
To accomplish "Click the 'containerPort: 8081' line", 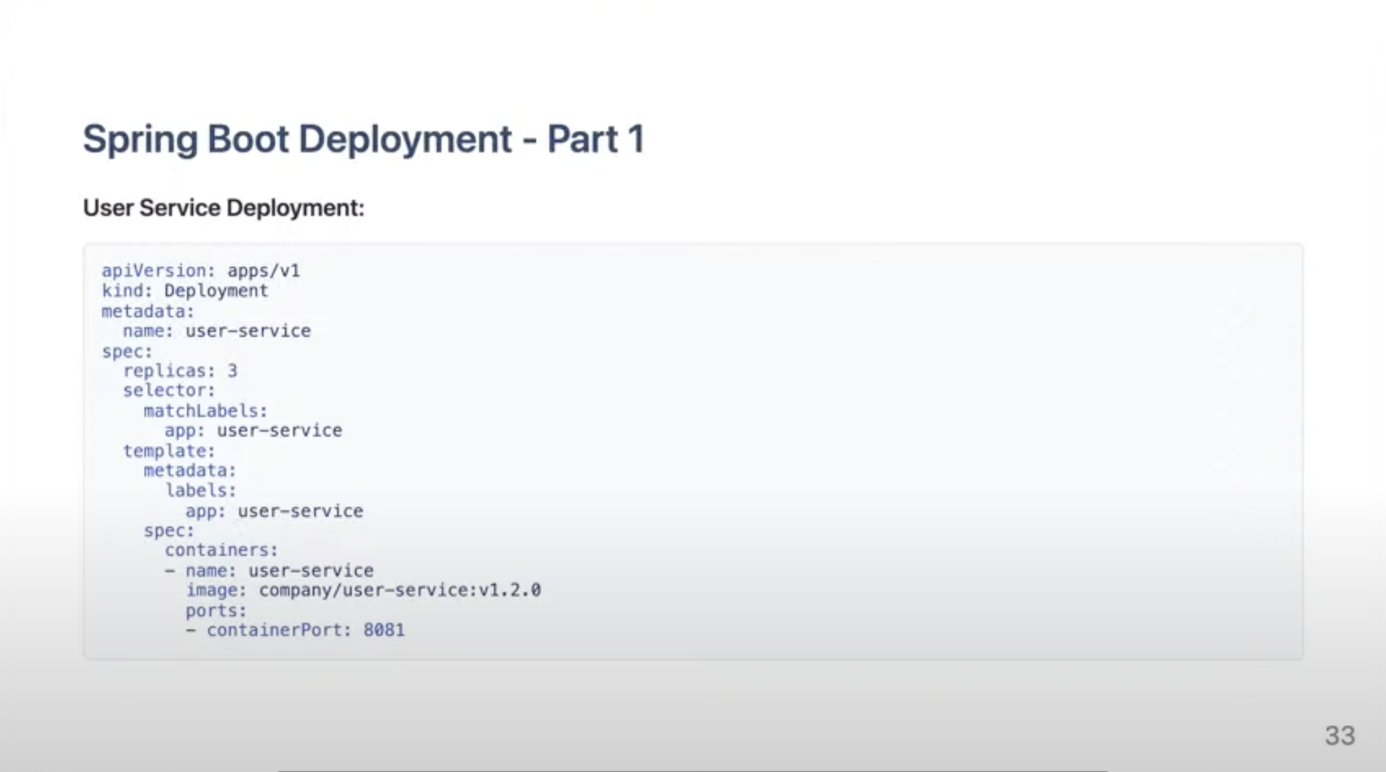I will pos(295,630).
